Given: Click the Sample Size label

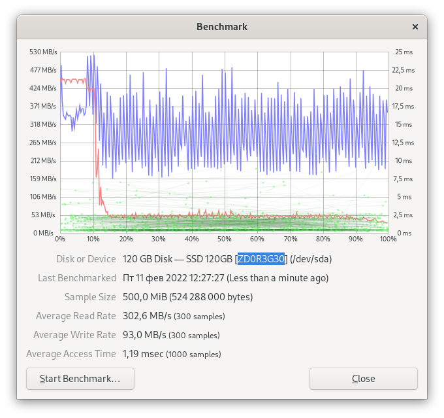Looking at the screenshot, I should 90,297.
